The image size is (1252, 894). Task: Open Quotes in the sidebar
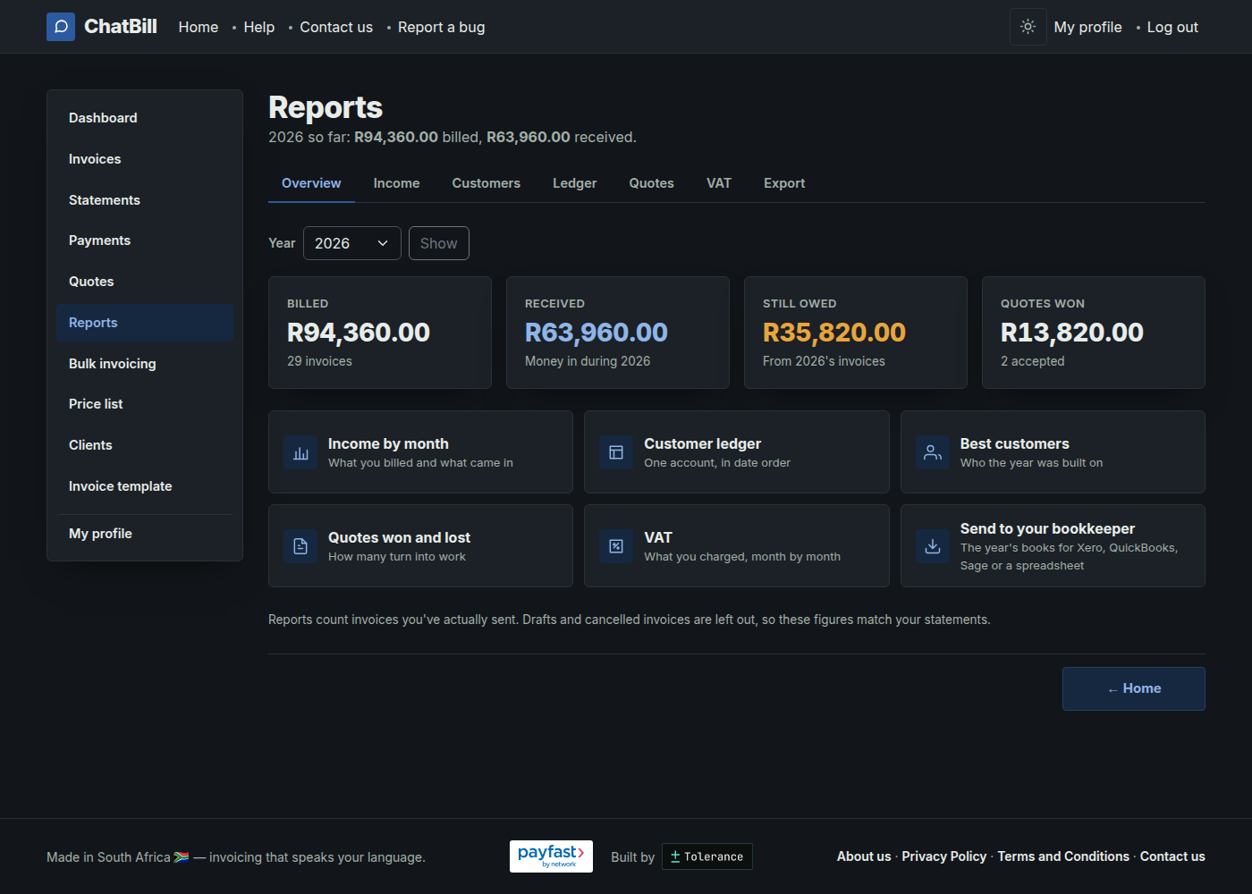(x=145, y=282)
